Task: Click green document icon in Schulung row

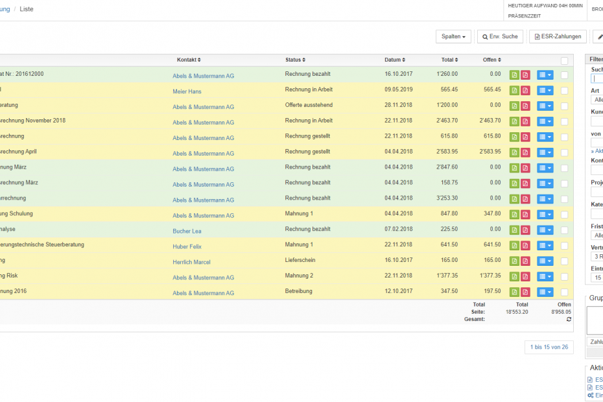Action: click(x=514, y=215)
